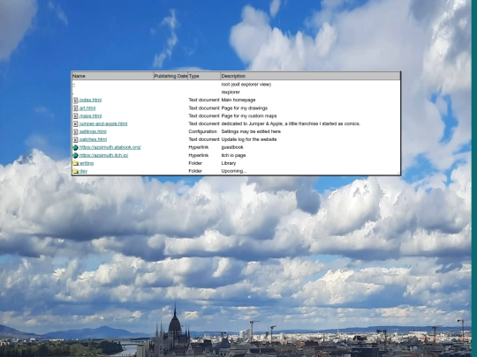Image resolution: width=477 pixels, height=357 pixels.
Task: Click the document icon beside index.html
Action: 76,100
